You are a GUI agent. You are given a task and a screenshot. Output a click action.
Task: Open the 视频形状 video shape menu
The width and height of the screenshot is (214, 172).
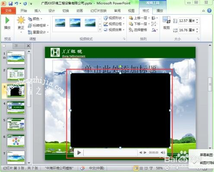114,18
